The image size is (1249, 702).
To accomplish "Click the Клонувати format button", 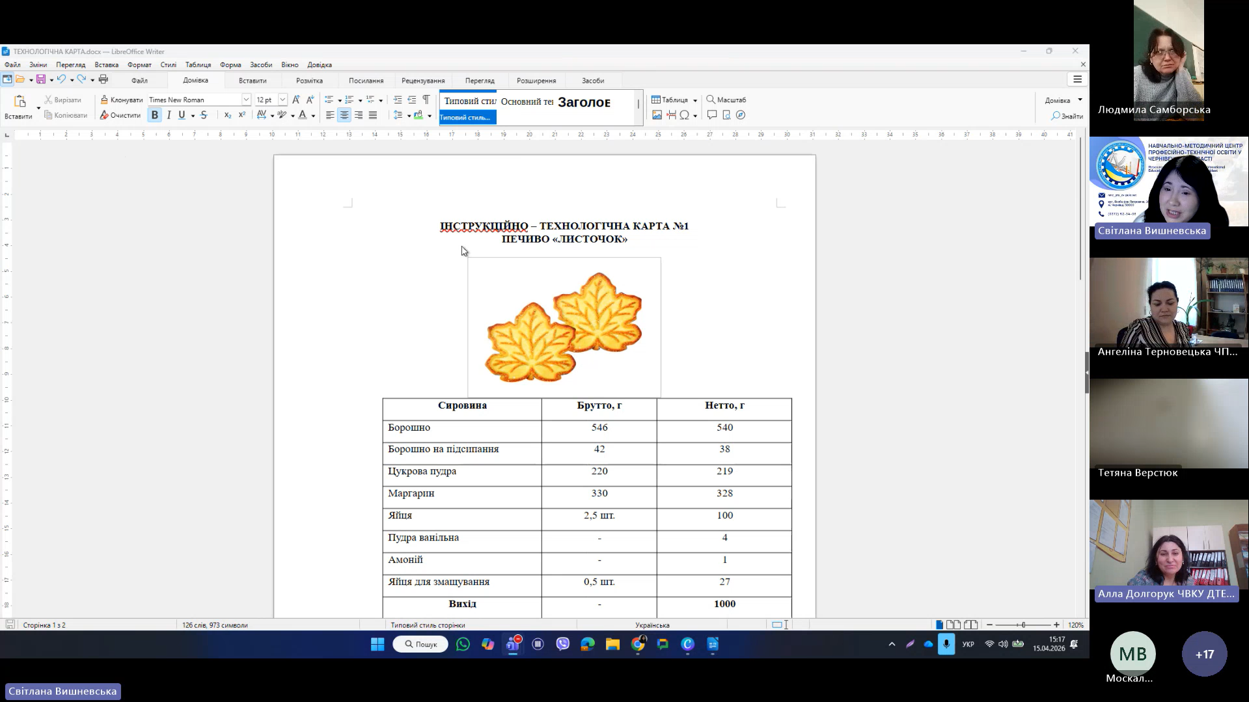I will tap(121, 100).
